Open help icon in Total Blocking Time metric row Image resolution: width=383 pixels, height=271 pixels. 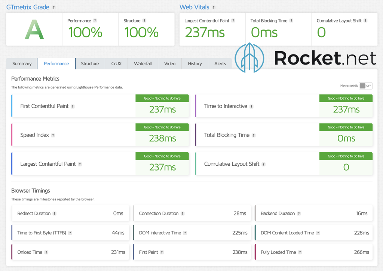tap(254, 135)
